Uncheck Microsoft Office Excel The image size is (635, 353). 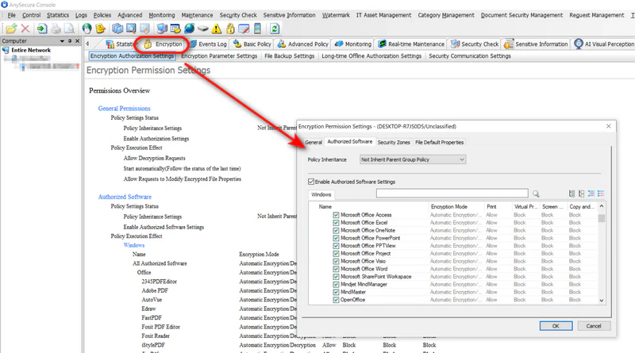(336, 223)
